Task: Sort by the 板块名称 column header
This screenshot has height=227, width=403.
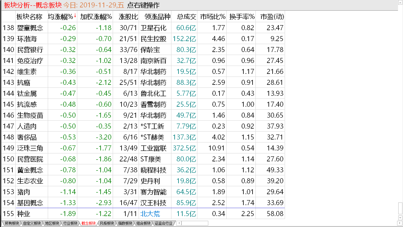Action: coord(29,17)
